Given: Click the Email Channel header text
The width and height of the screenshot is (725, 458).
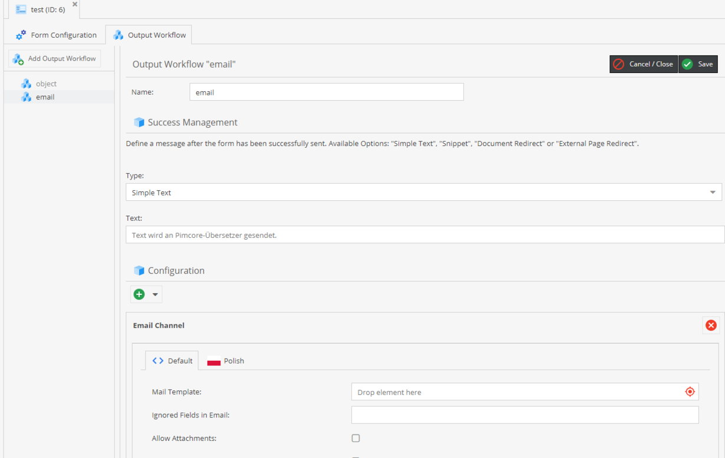Looking at the screenshot, I should (159, 326).
